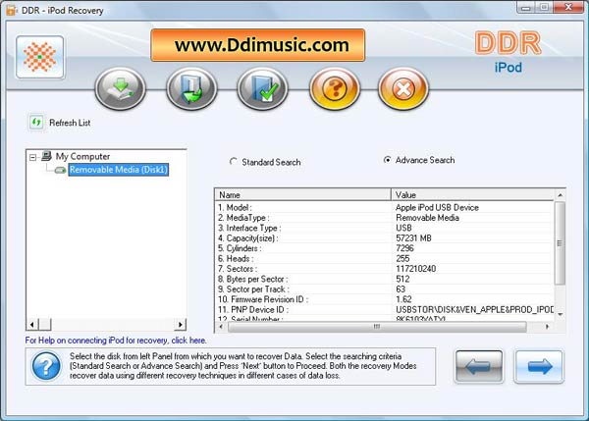Click the '2. MediaType :' row name
Screen dimensions: 589x421
tap(243, 218)
